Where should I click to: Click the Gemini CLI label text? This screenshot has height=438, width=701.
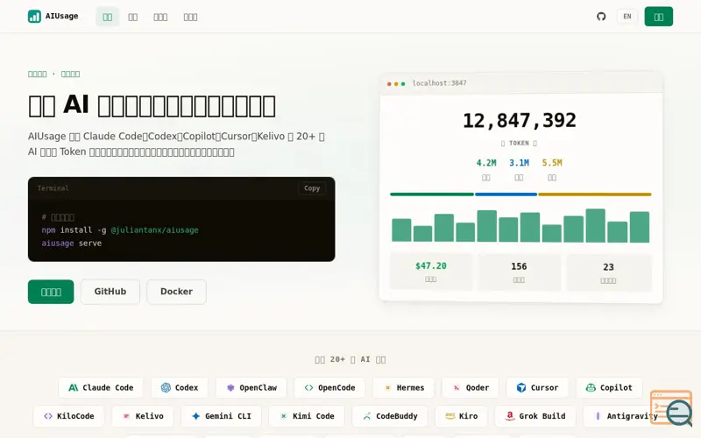click(x=228, y=416)
